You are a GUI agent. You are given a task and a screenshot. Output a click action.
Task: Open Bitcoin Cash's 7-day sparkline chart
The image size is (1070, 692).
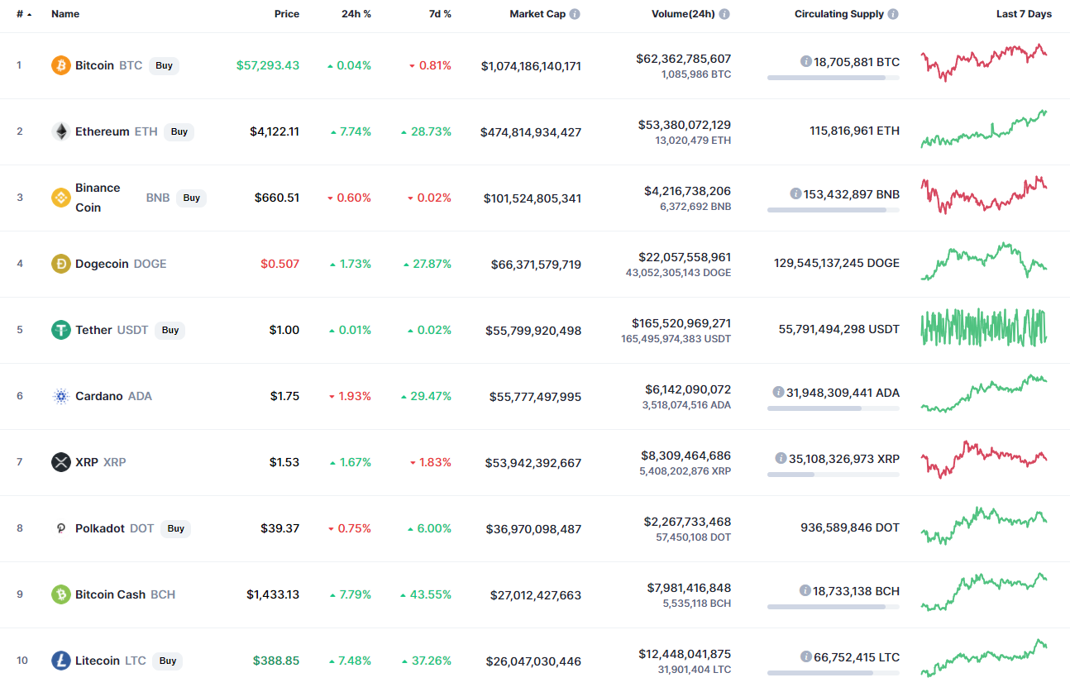tap(984, 592)
